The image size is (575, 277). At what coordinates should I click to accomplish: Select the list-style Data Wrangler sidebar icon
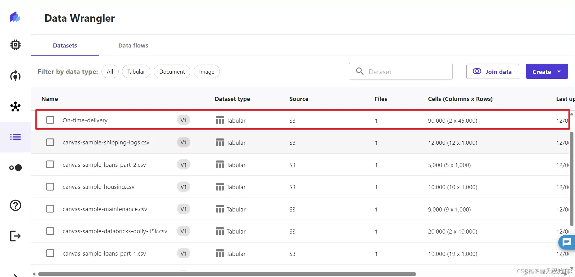click(x=15, y=137)
